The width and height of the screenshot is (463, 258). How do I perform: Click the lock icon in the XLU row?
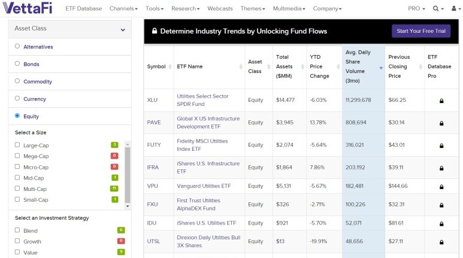(441, 101)
